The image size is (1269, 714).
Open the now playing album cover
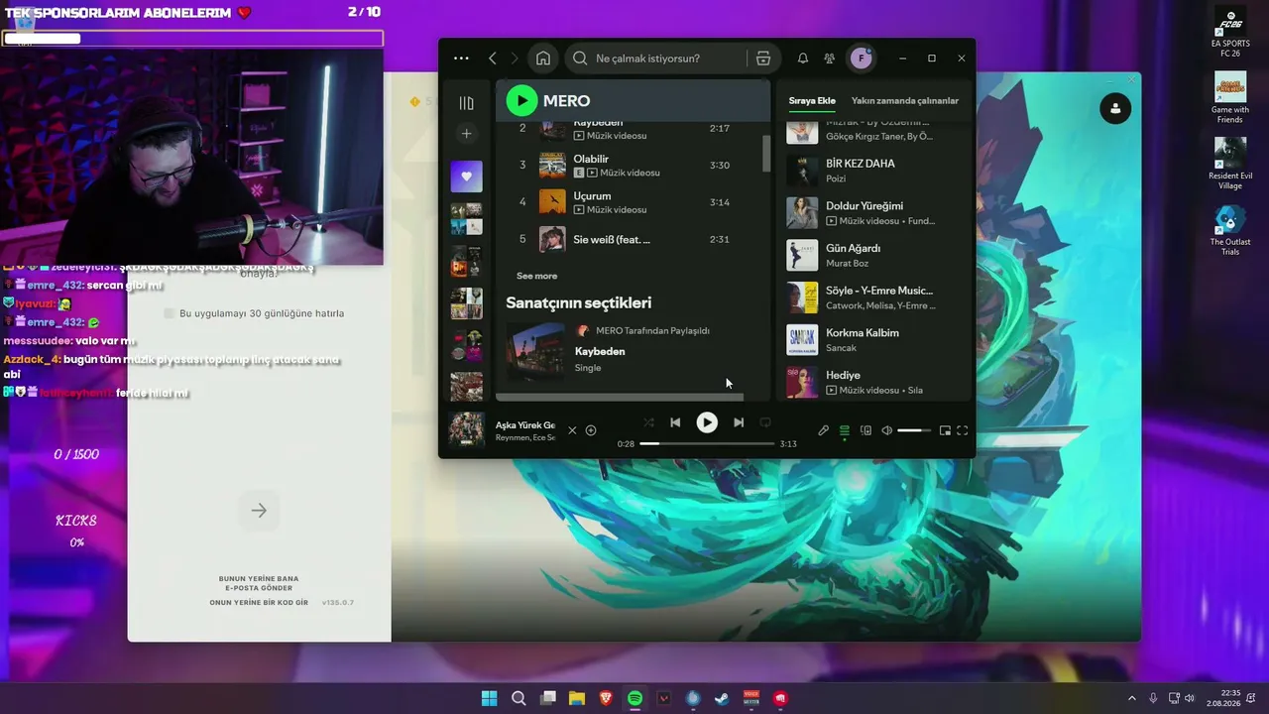tap(466, 430)
